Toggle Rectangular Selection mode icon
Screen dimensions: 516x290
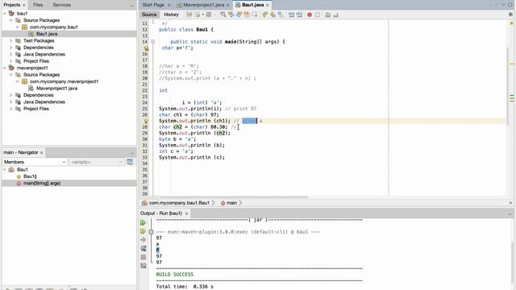click(x=255, y=14)
